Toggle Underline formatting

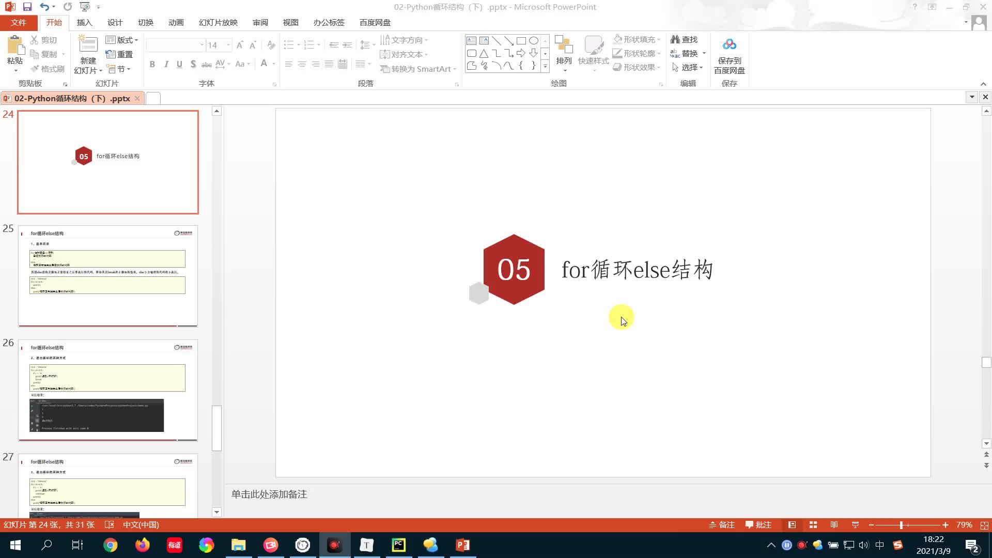[x=179, y=64]
